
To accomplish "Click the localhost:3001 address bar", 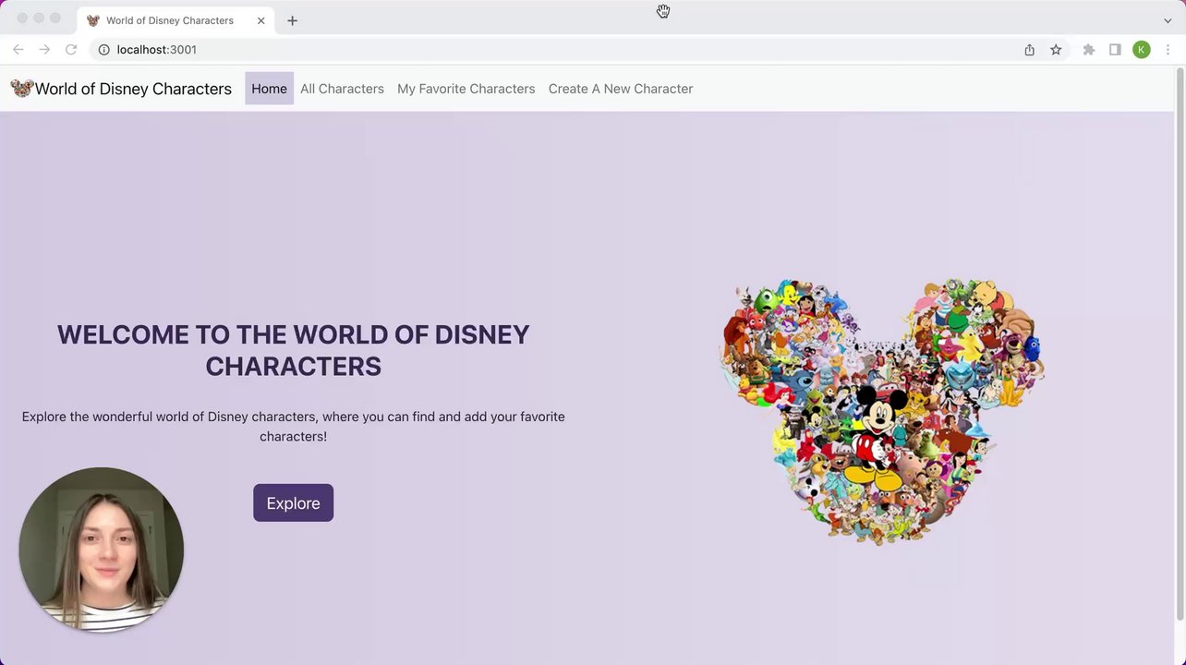I will click(x=554, y=50).
